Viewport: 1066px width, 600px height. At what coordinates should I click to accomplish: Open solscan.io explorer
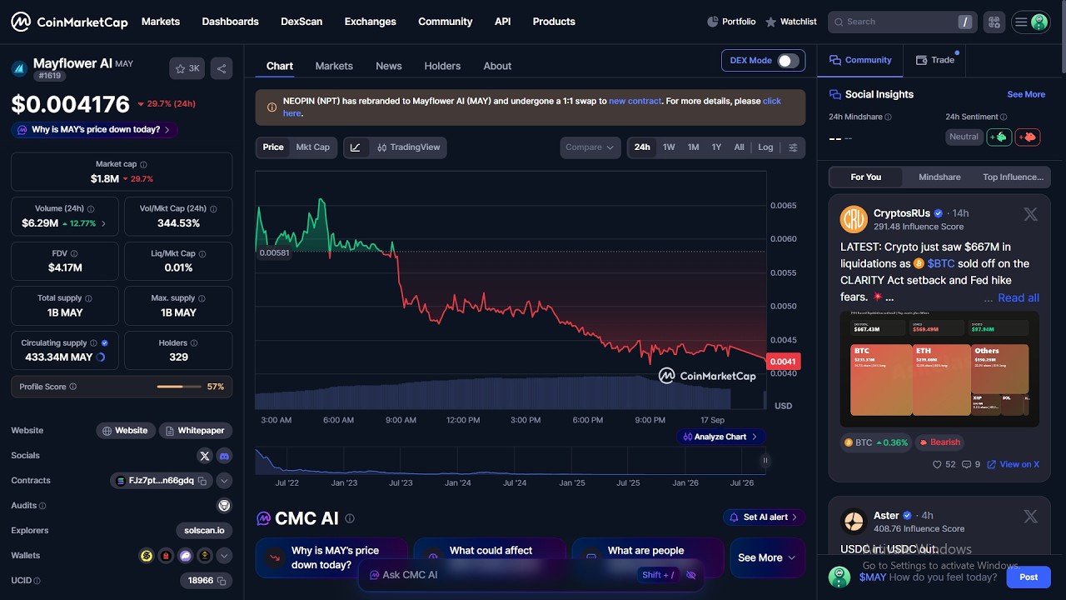coord(204,531)
